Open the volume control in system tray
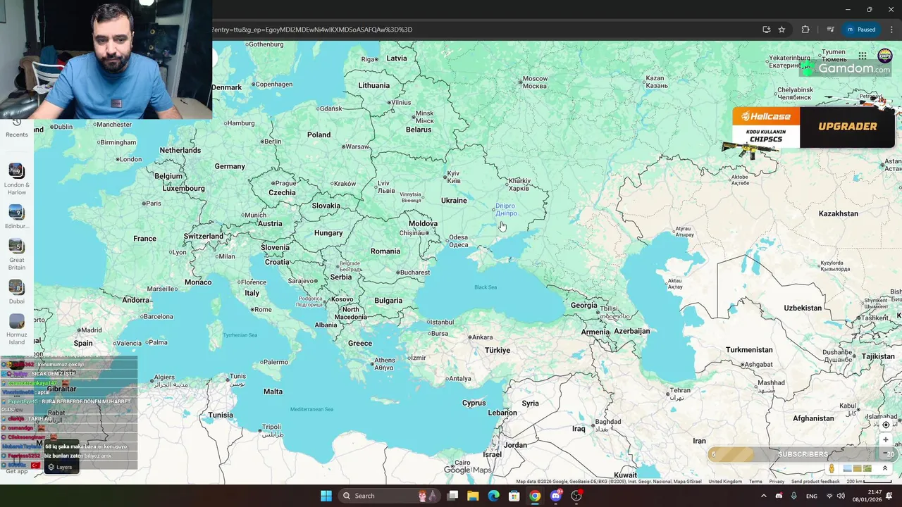902x507 pixels. [x=841, y=496]
